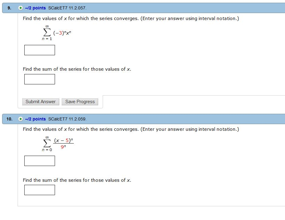Click the number 10 question label
This screenshot has height=220, width=285.
pos(10,119)
